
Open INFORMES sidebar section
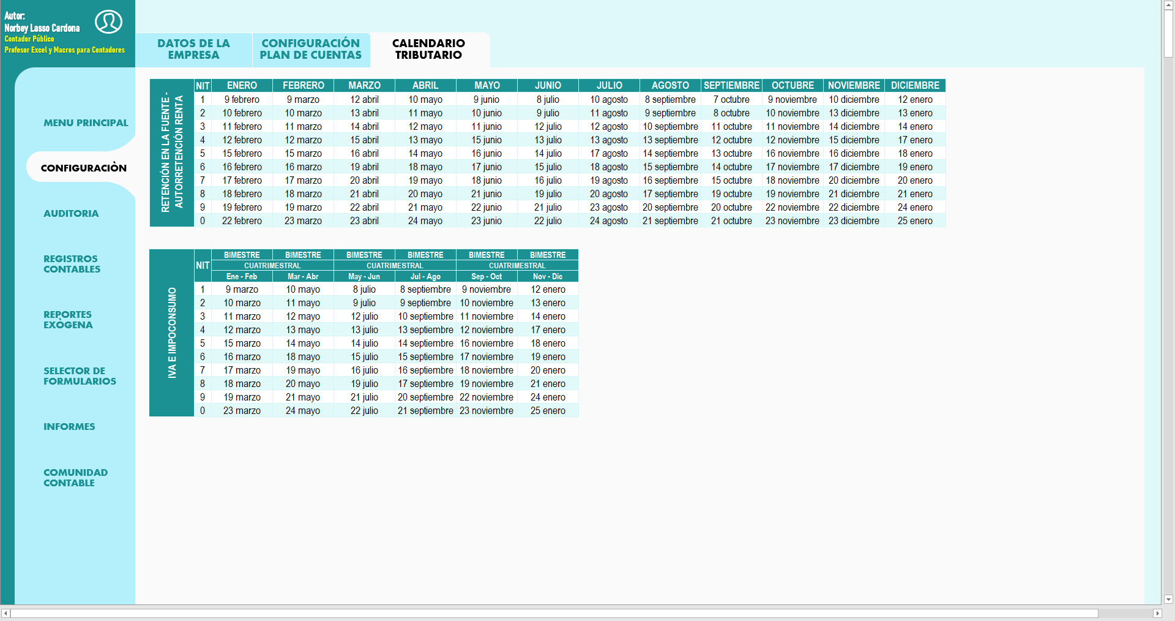click(x=69, y=426)
